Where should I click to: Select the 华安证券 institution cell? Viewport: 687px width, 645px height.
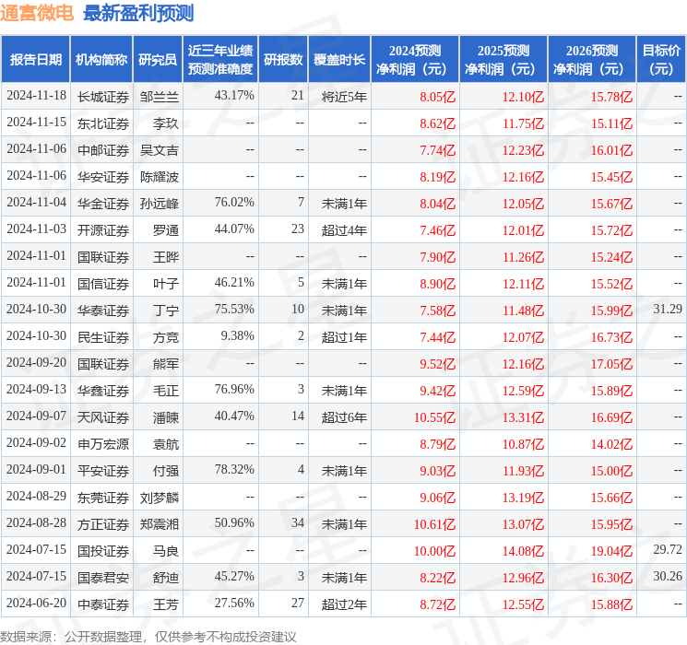103,177
